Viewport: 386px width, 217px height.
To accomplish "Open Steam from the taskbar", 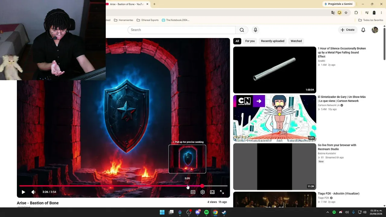I will [224, 212].
